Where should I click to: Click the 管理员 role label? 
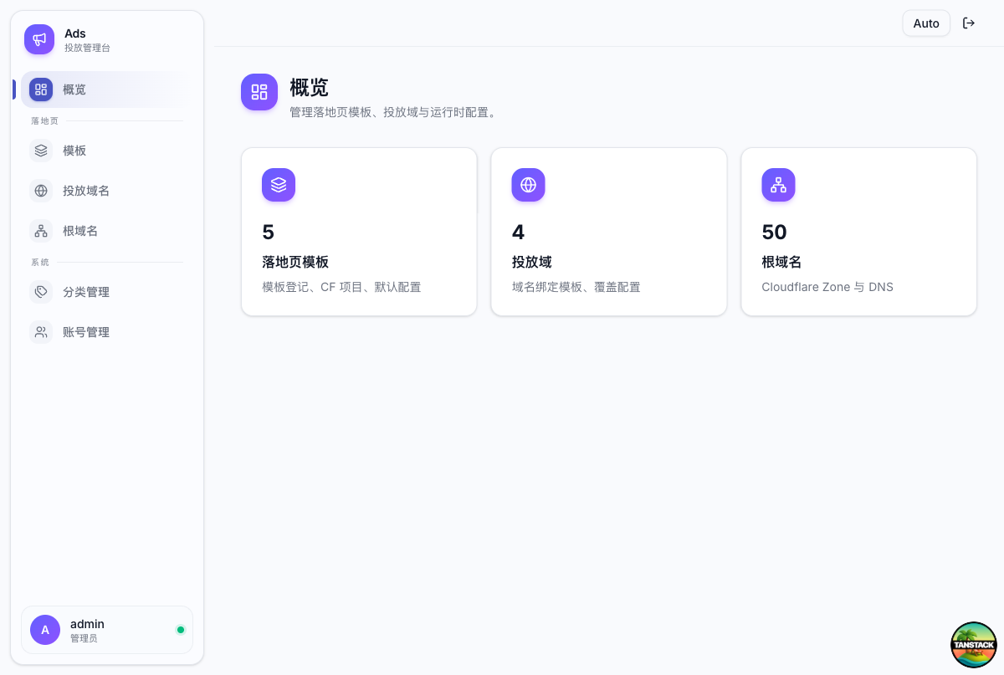point(84,638)
